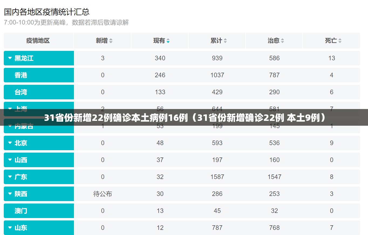Expand the 广东 region row
The width and height of the screenshot is (368, 235).
[10, 177]
